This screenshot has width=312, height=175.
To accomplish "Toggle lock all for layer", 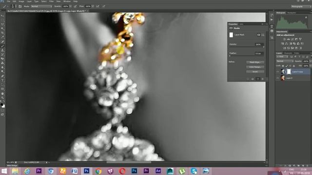I will (294, 66).
